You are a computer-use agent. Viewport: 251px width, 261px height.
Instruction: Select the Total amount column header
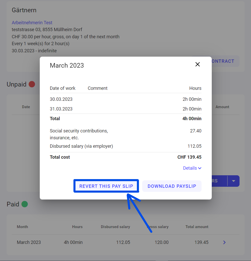197,227
